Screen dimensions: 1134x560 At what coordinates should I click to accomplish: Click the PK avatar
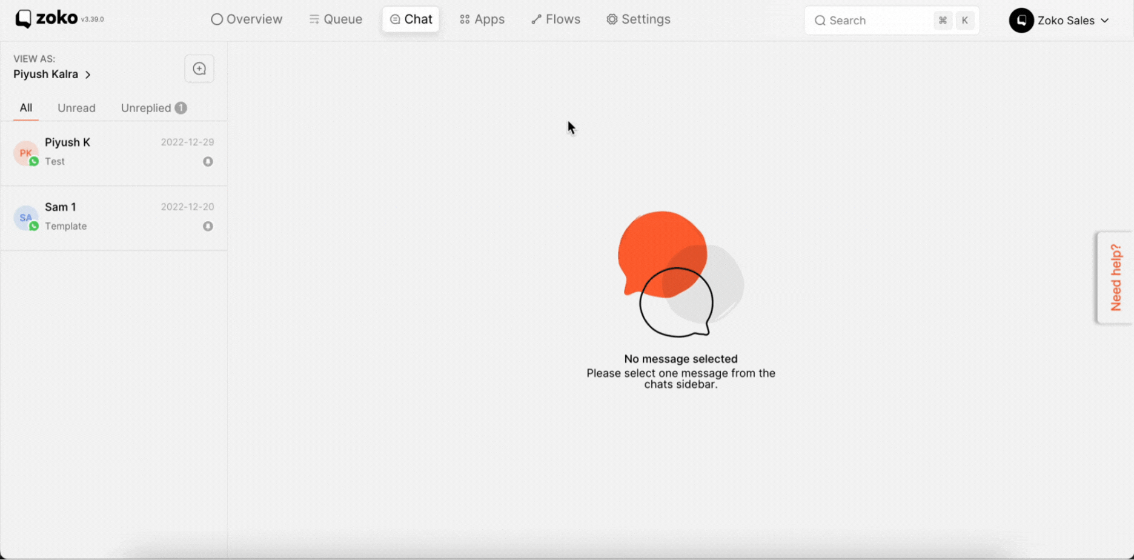(x=25, y=153)
